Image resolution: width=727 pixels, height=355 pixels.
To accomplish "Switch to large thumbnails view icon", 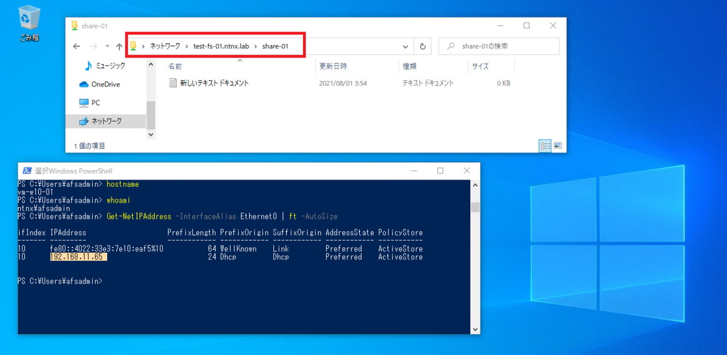I will [557, 146].
